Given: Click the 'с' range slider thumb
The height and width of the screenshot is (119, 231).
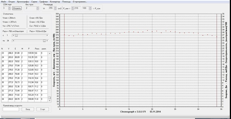Looking at the screenshot, I should coord(16,35).
